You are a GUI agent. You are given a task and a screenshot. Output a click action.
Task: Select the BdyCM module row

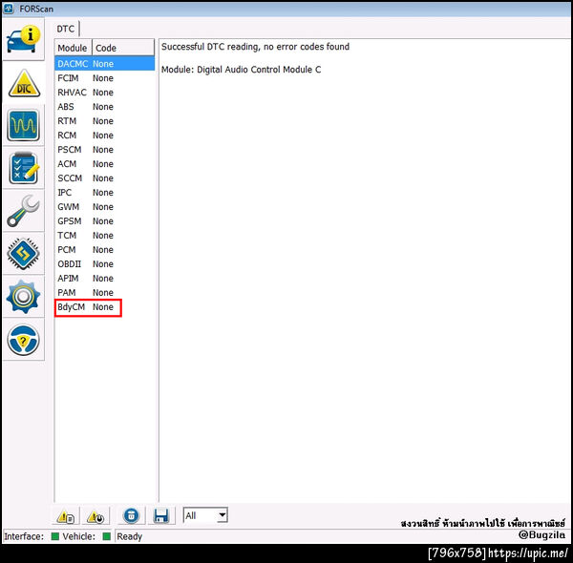(104, 307)
